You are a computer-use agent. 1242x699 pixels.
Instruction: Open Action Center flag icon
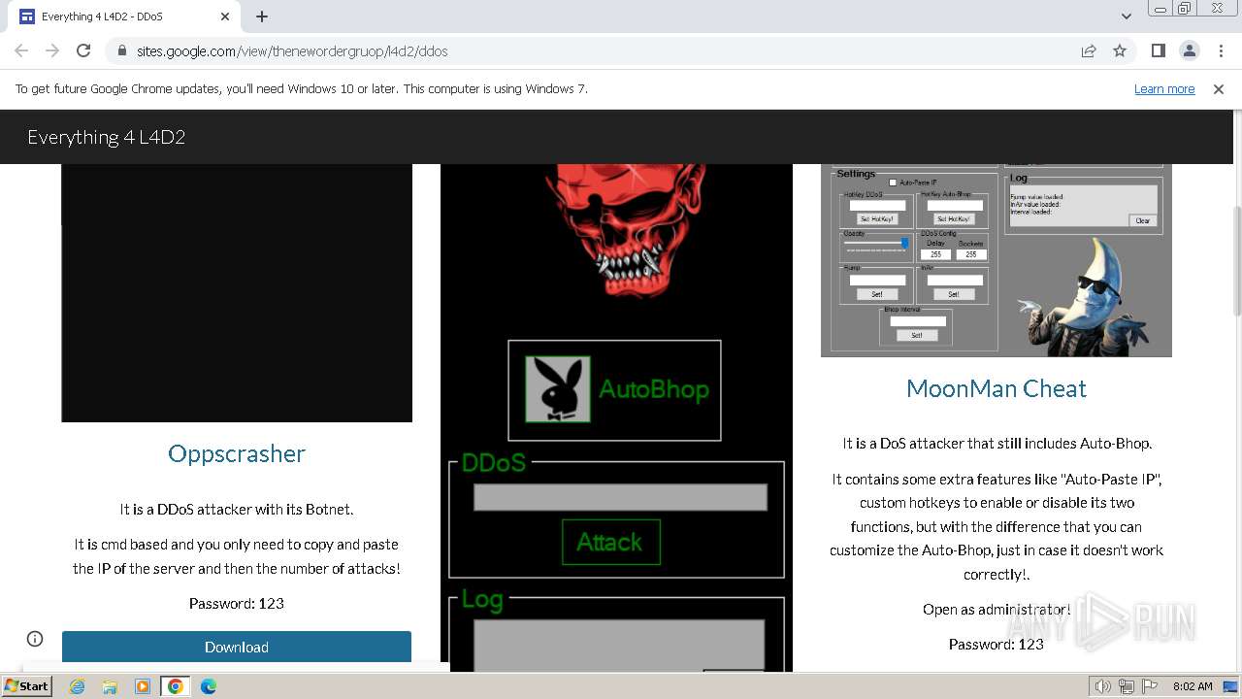[1149, 686]
